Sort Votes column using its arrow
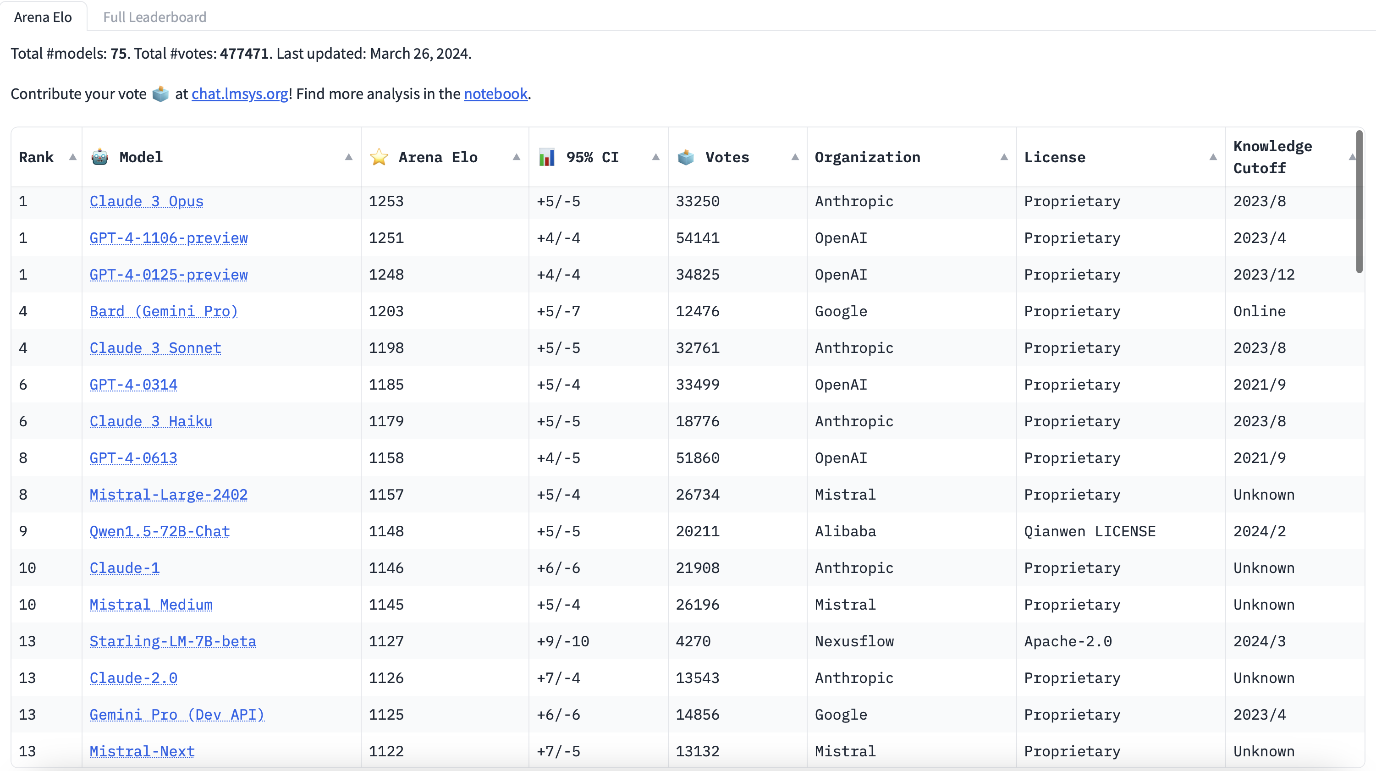This screenshot has height=771, width=1376. [x=795, y=157]
